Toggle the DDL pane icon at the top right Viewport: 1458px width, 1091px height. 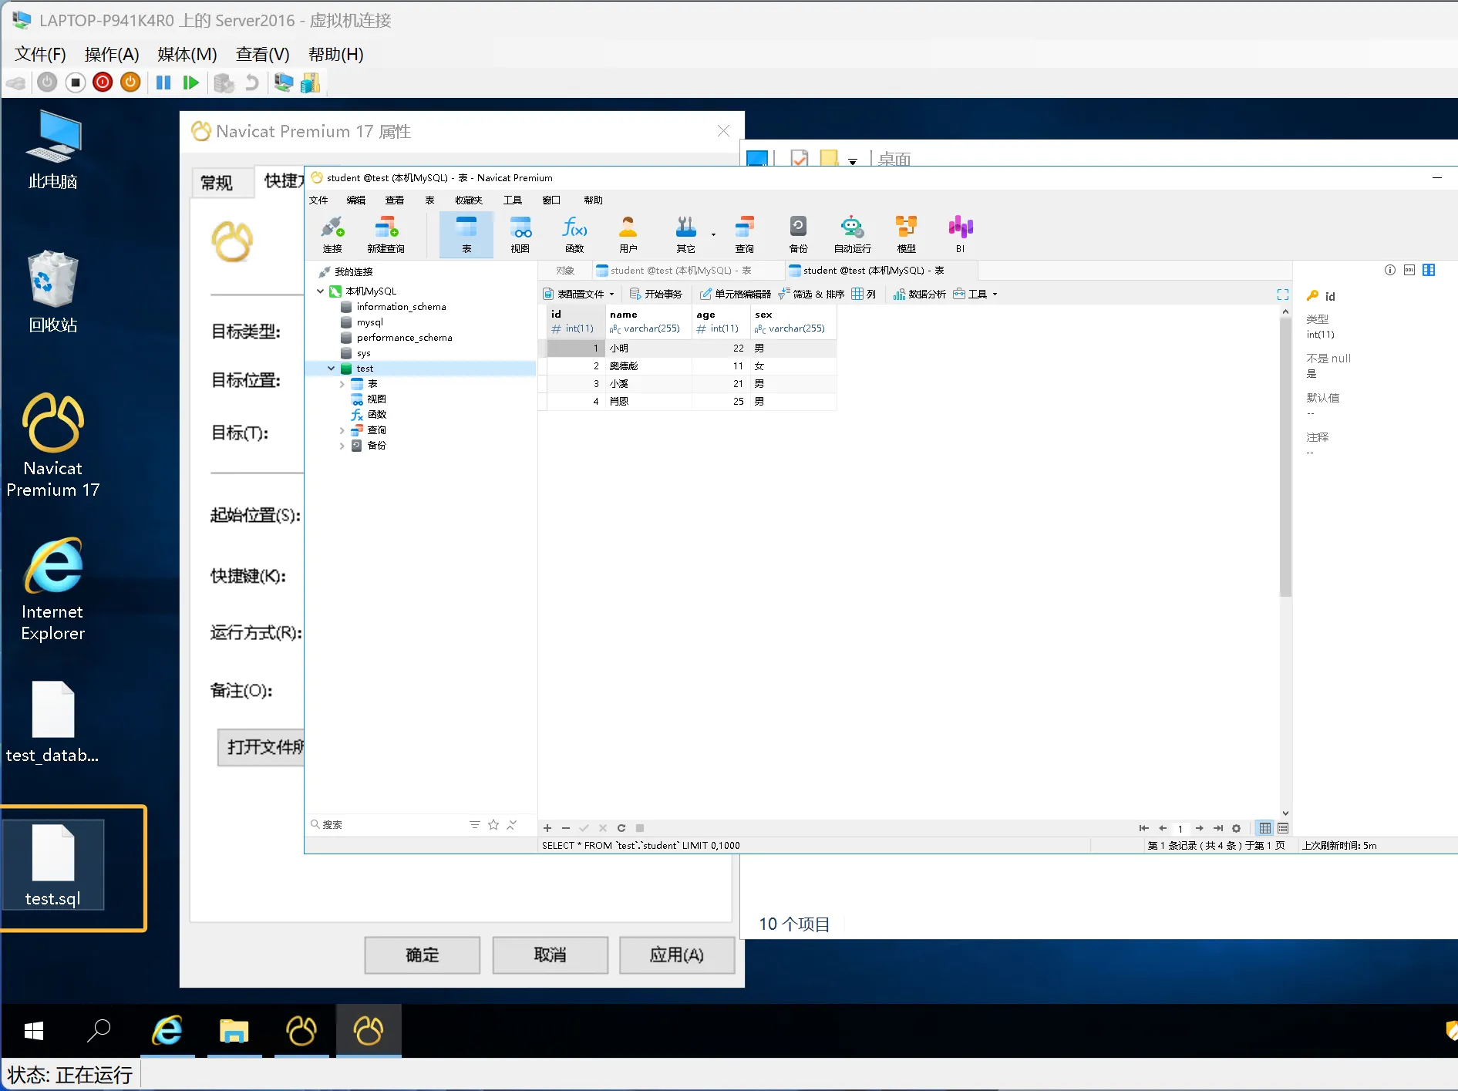tap(1409, 270)
